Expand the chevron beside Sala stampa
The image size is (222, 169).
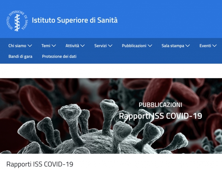tap(188, 46)
